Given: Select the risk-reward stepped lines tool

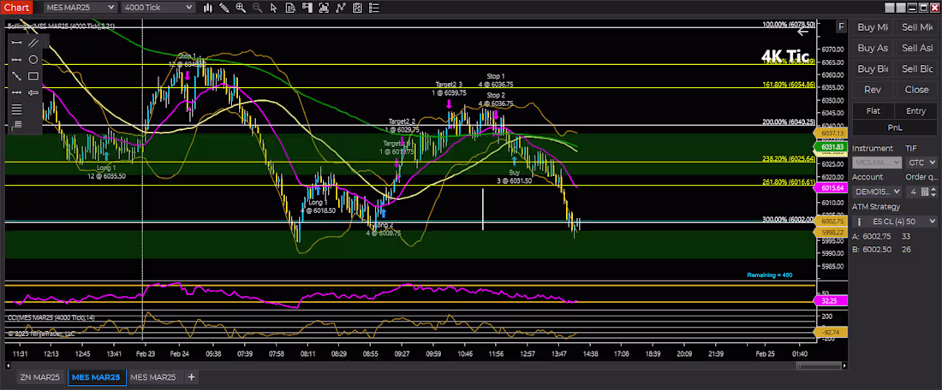Looking at the screenshot, I should (x=17, y=125).
